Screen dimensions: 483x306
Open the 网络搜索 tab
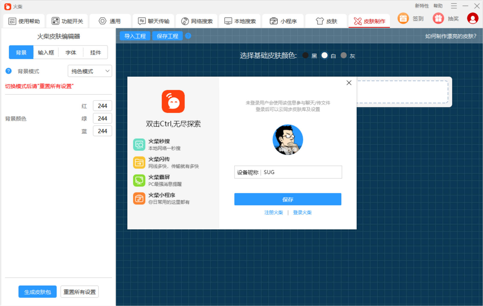pos(196,21)
